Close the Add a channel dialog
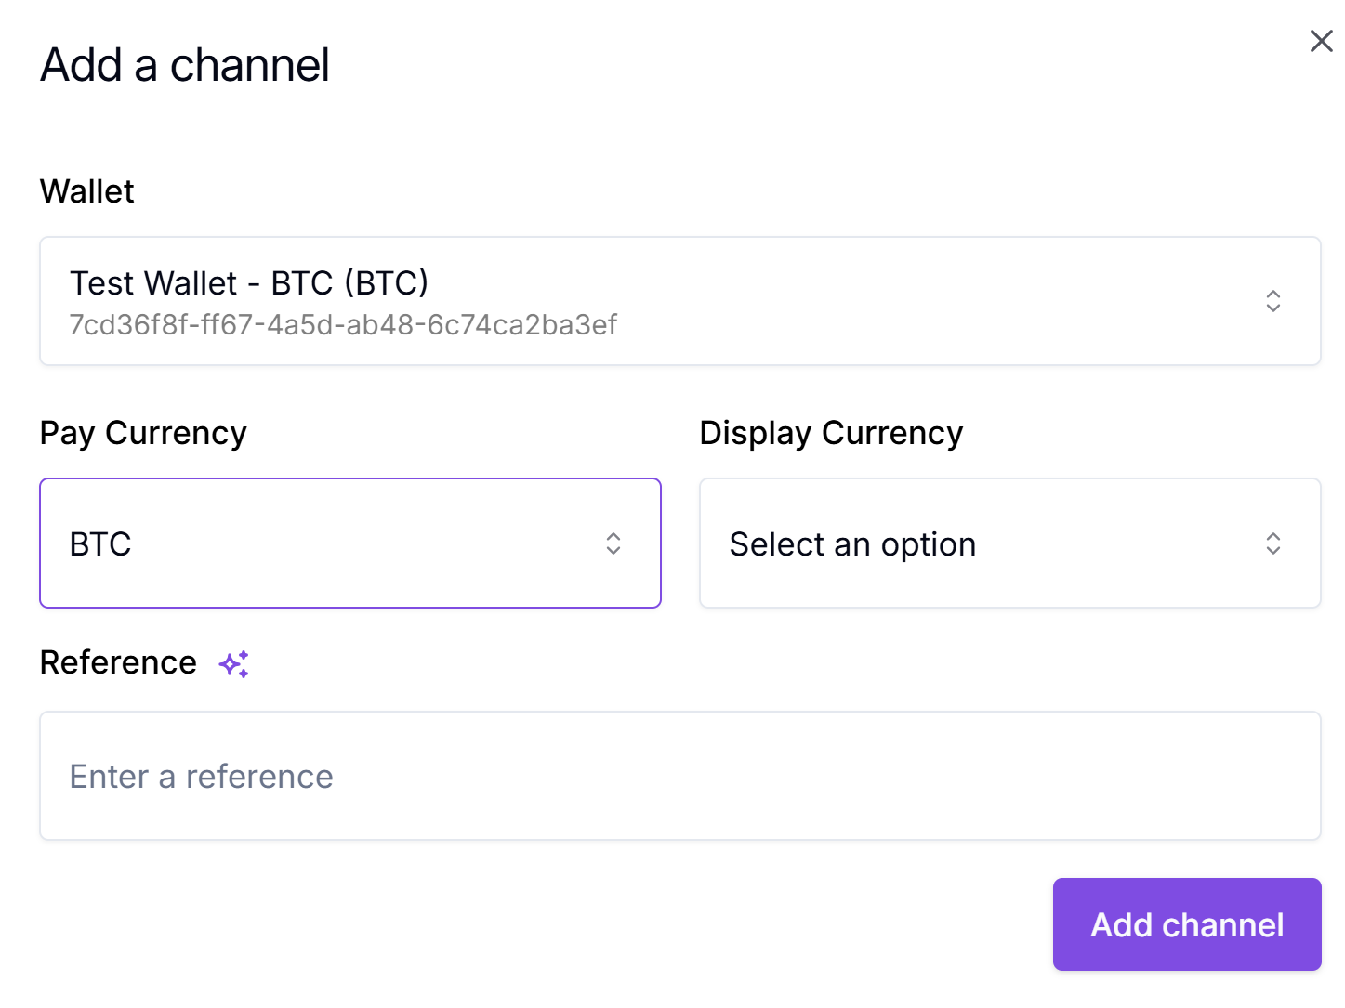Image resolution: width=1345 pixels, height=1008 pixels. 1321,41
